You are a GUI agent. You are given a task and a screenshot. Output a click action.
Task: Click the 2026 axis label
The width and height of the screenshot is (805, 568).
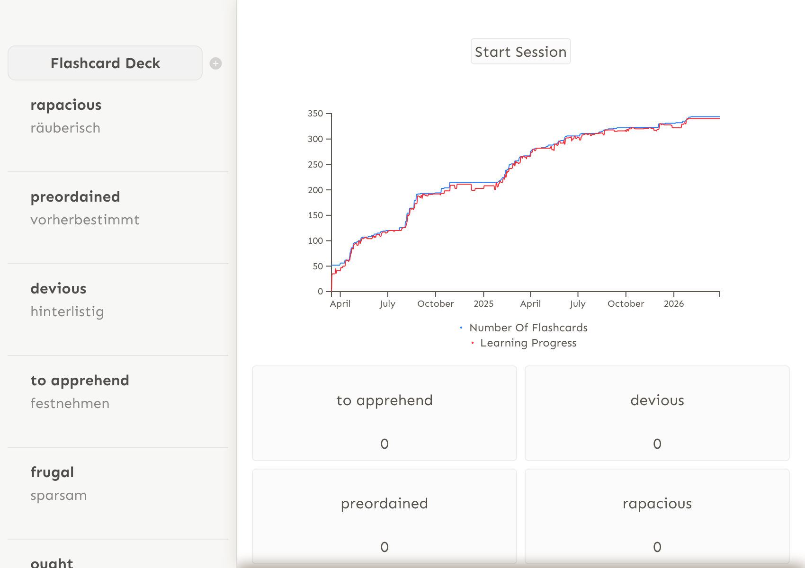(x=674, y=304)
